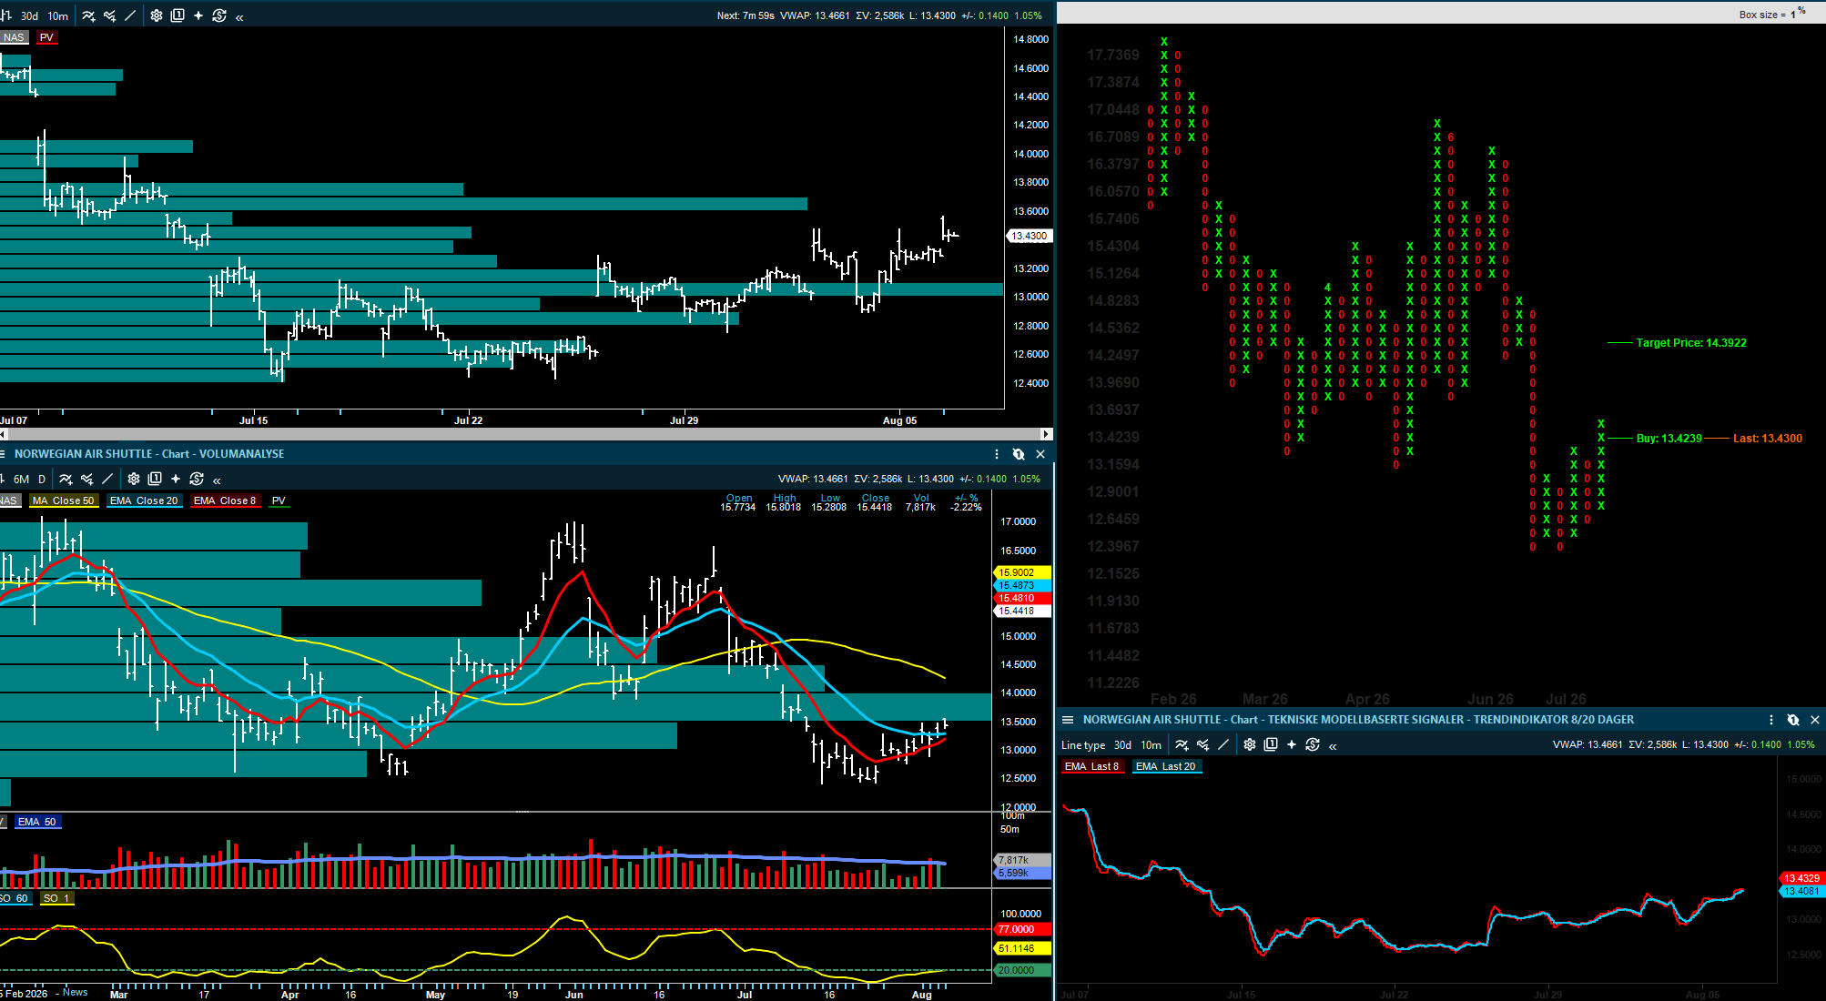Close the TRENDINDIKATOR chart window
The width and height of the screenshot is (1826, 1001).
pos(1815,720)
